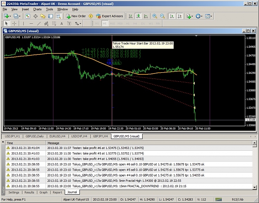Click the Zoom In magnifier icon
This screenshot has height=203, width=259.
click(155, 16)
